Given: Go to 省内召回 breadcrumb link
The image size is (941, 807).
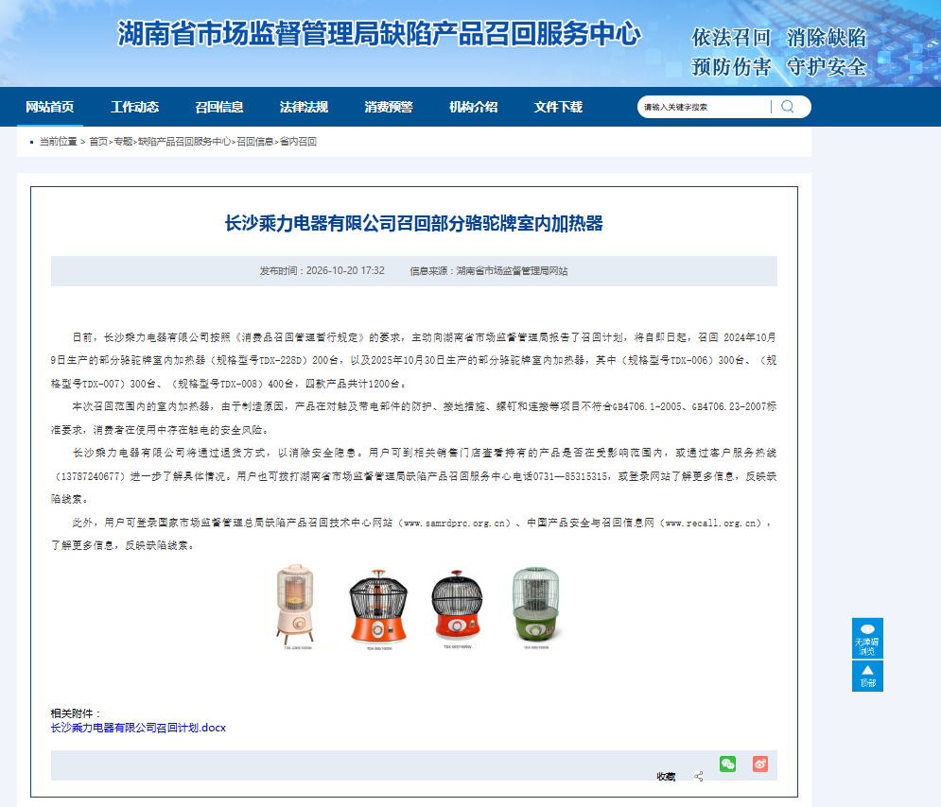Looking at the screenshot, I should (x=298, y=142).
